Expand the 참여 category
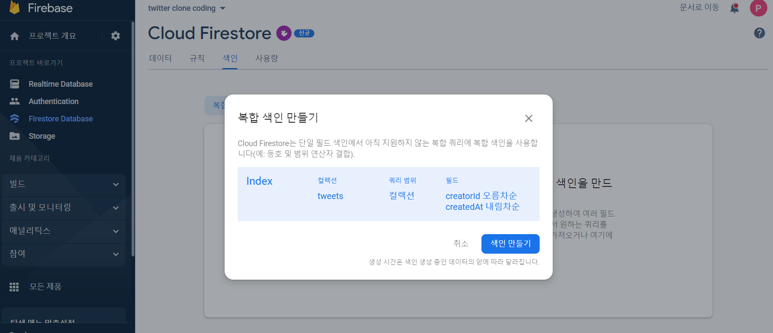The width and height of the screenshot is (773, 333). [x=64, y=254]
